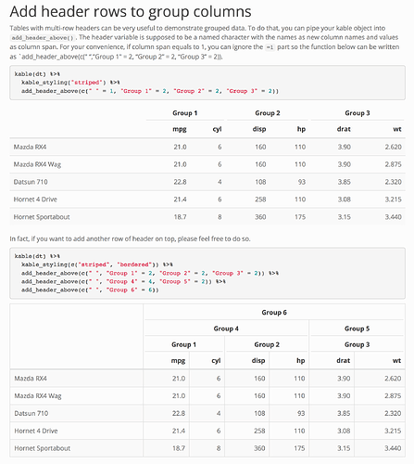This screenshot has height=464, width=414.
Task: Click Mazda RX4 Wag's wt value 2.875 in bordered table
Action: [x=393, y=395]
